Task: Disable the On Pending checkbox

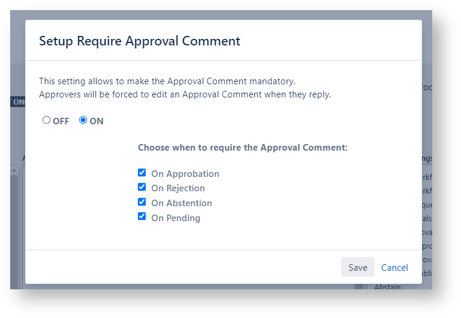Action: tap(142, 216)
